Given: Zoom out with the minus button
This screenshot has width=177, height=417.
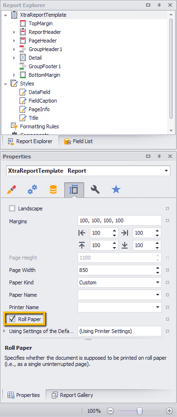Looking at the screenshot, I should click(x=111, y=411).
